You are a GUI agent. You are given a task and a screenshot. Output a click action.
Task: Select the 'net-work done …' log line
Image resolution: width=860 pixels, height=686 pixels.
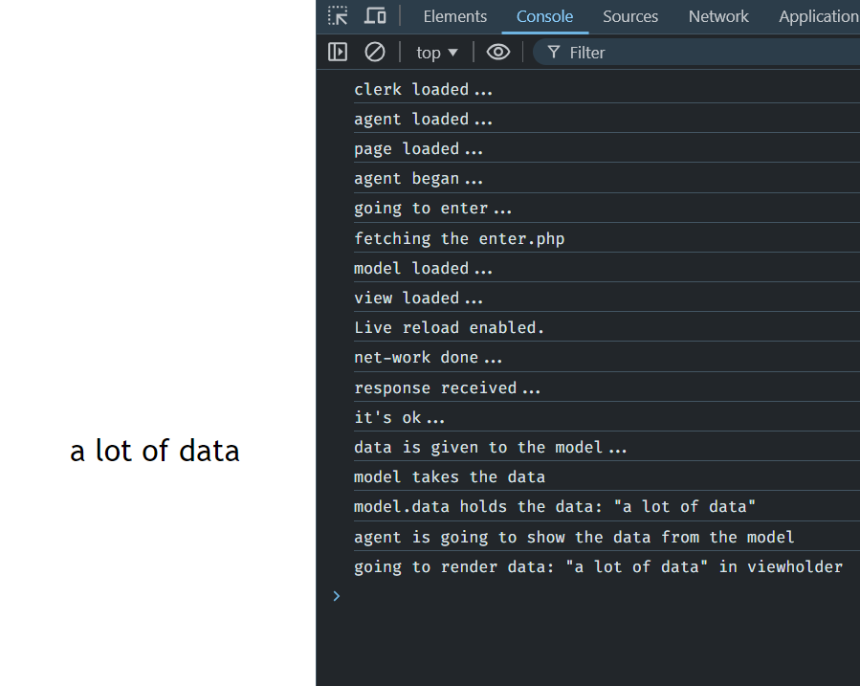coord(428,358)
